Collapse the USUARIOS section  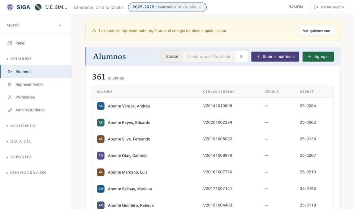coord(19,59)
